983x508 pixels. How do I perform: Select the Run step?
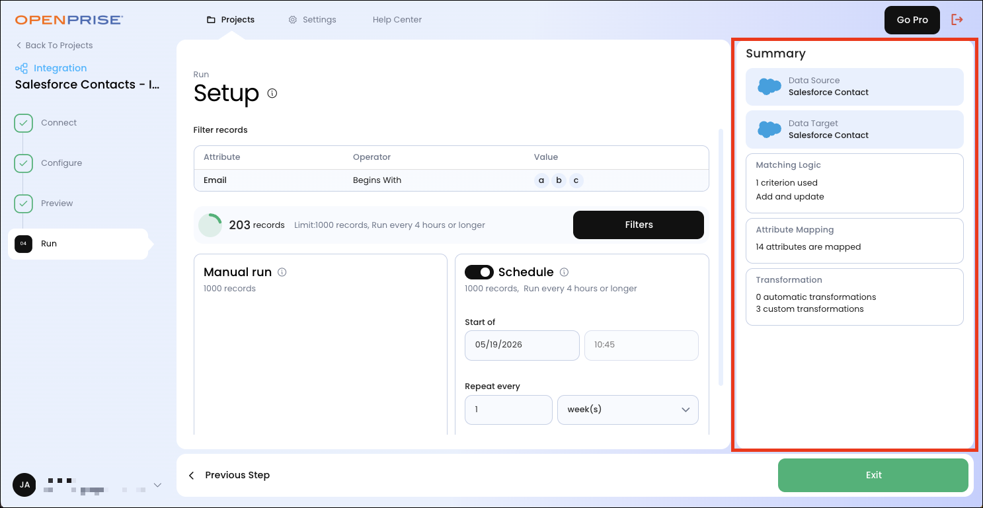(78, 244)
